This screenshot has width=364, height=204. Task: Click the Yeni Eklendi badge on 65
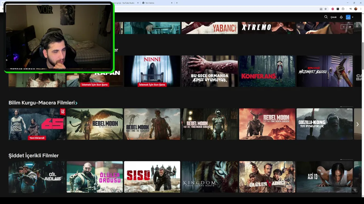coord(37,138)
